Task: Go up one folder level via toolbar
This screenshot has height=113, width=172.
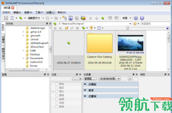Action: pos(103,18)
